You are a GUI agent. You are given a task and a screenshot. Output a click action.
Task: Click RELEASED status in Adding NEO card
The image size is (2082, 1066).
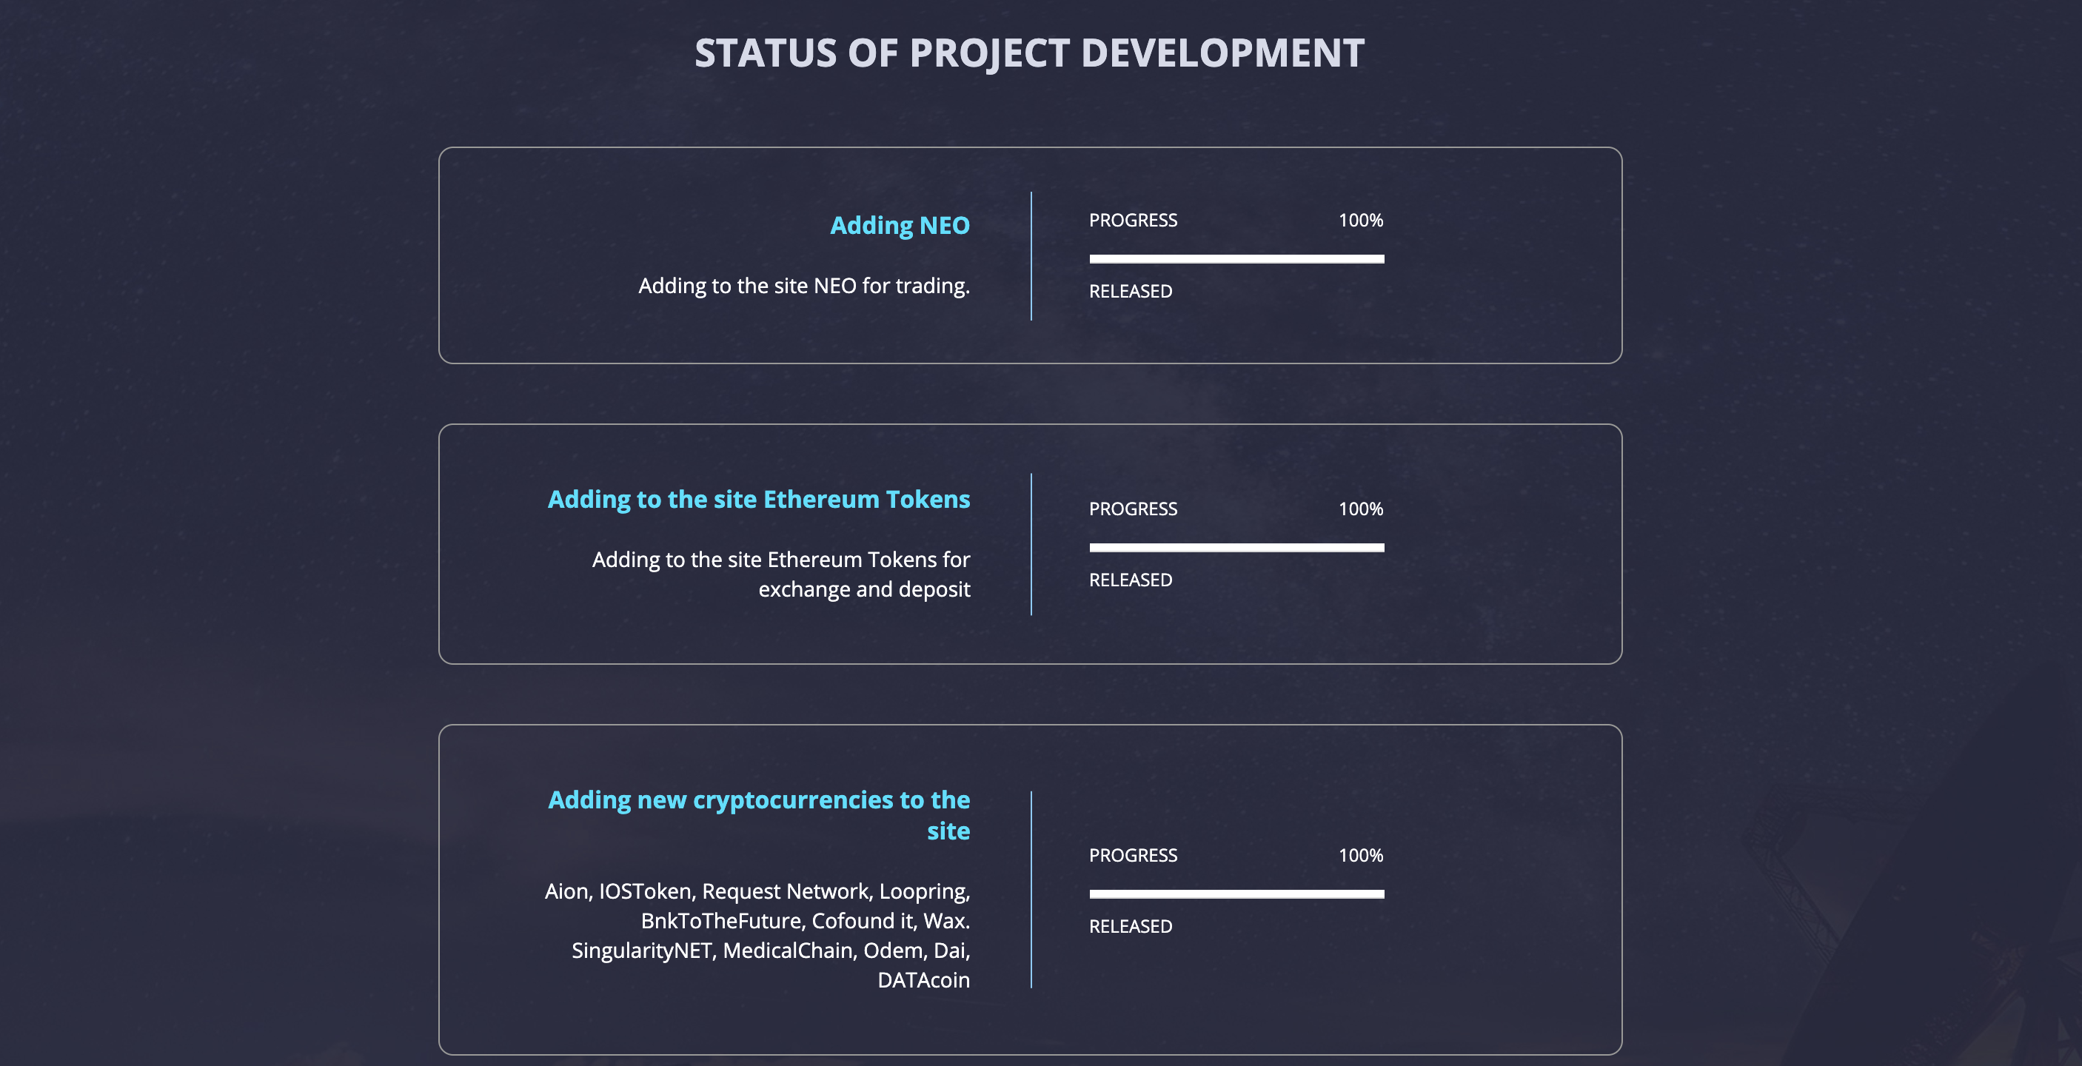click(1131, 291)
